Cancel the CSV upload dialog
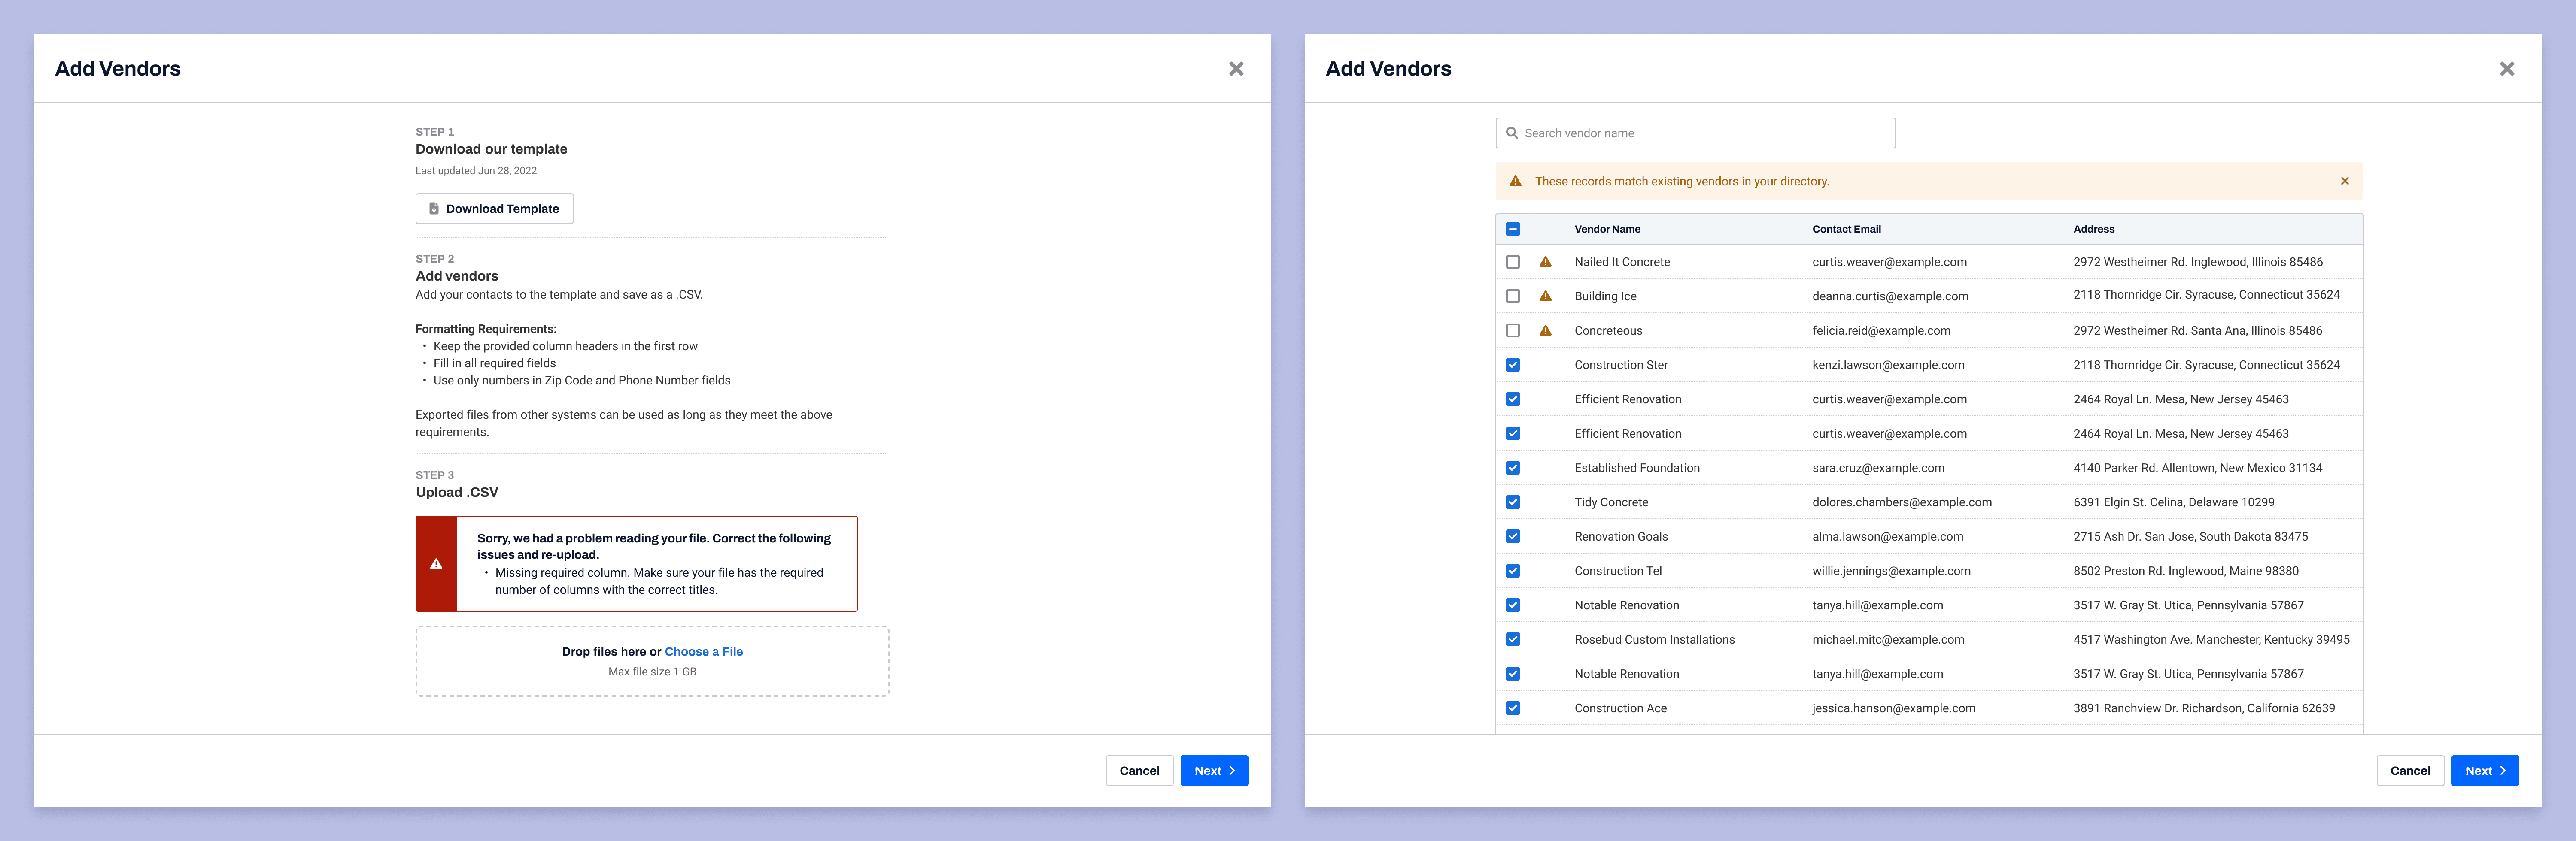 pyautogui.click(x=1139, y=771)
